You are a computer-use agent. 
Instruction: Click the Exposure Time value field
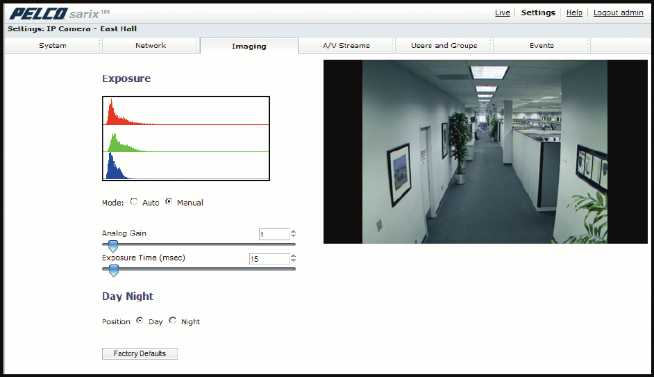tap(269, 259)
